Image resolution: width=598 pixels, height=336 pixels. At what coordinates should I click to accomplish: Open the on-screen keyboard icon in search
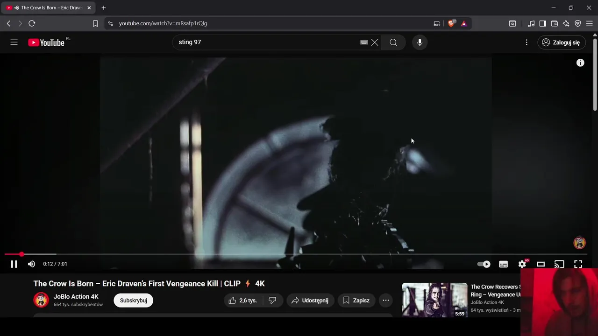(x=364, y=42)
